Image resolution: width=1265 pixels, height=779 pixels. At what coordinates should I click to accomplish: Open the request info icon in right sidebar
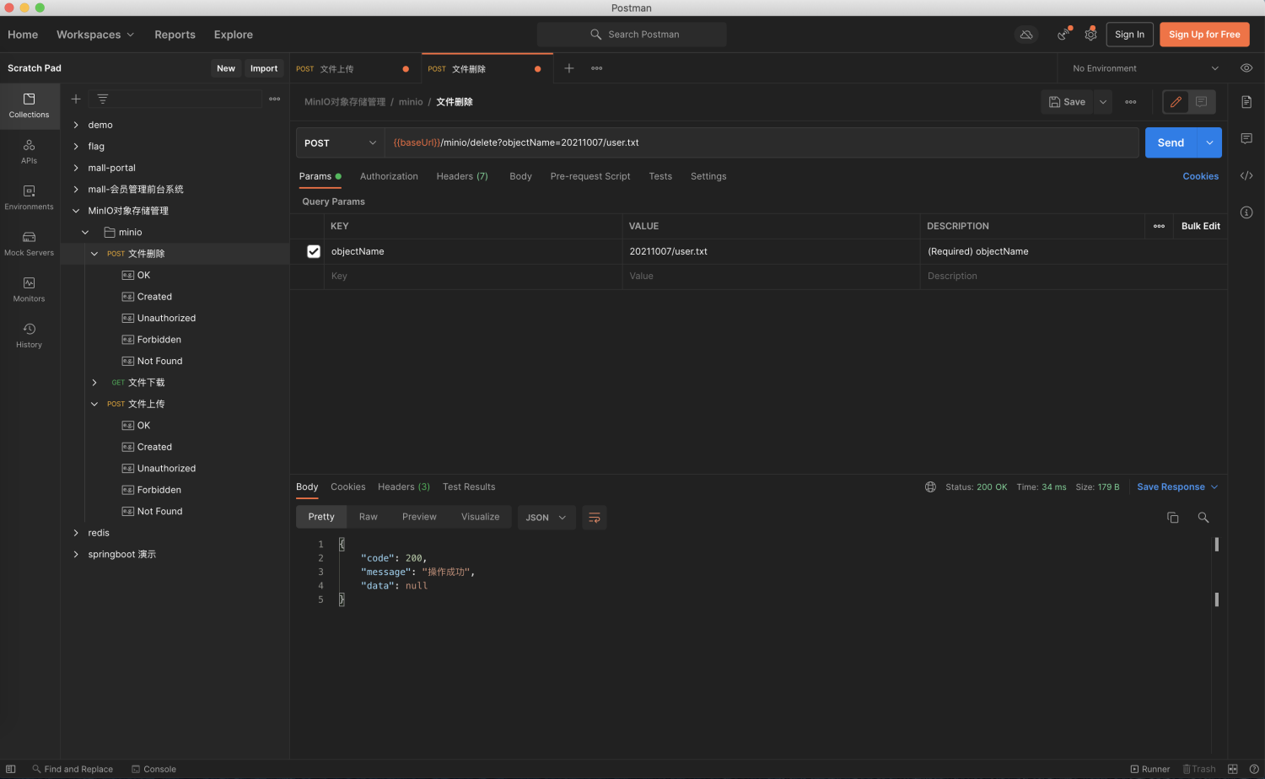[x=1246, y=212]
